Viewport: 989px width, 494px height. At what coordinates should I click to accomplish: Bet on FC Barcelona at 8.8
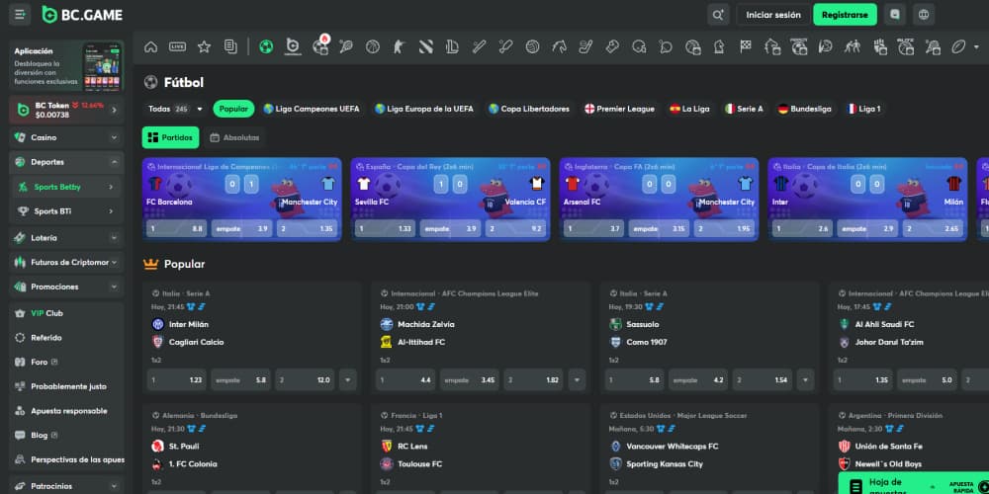click(x=177, y=229)
